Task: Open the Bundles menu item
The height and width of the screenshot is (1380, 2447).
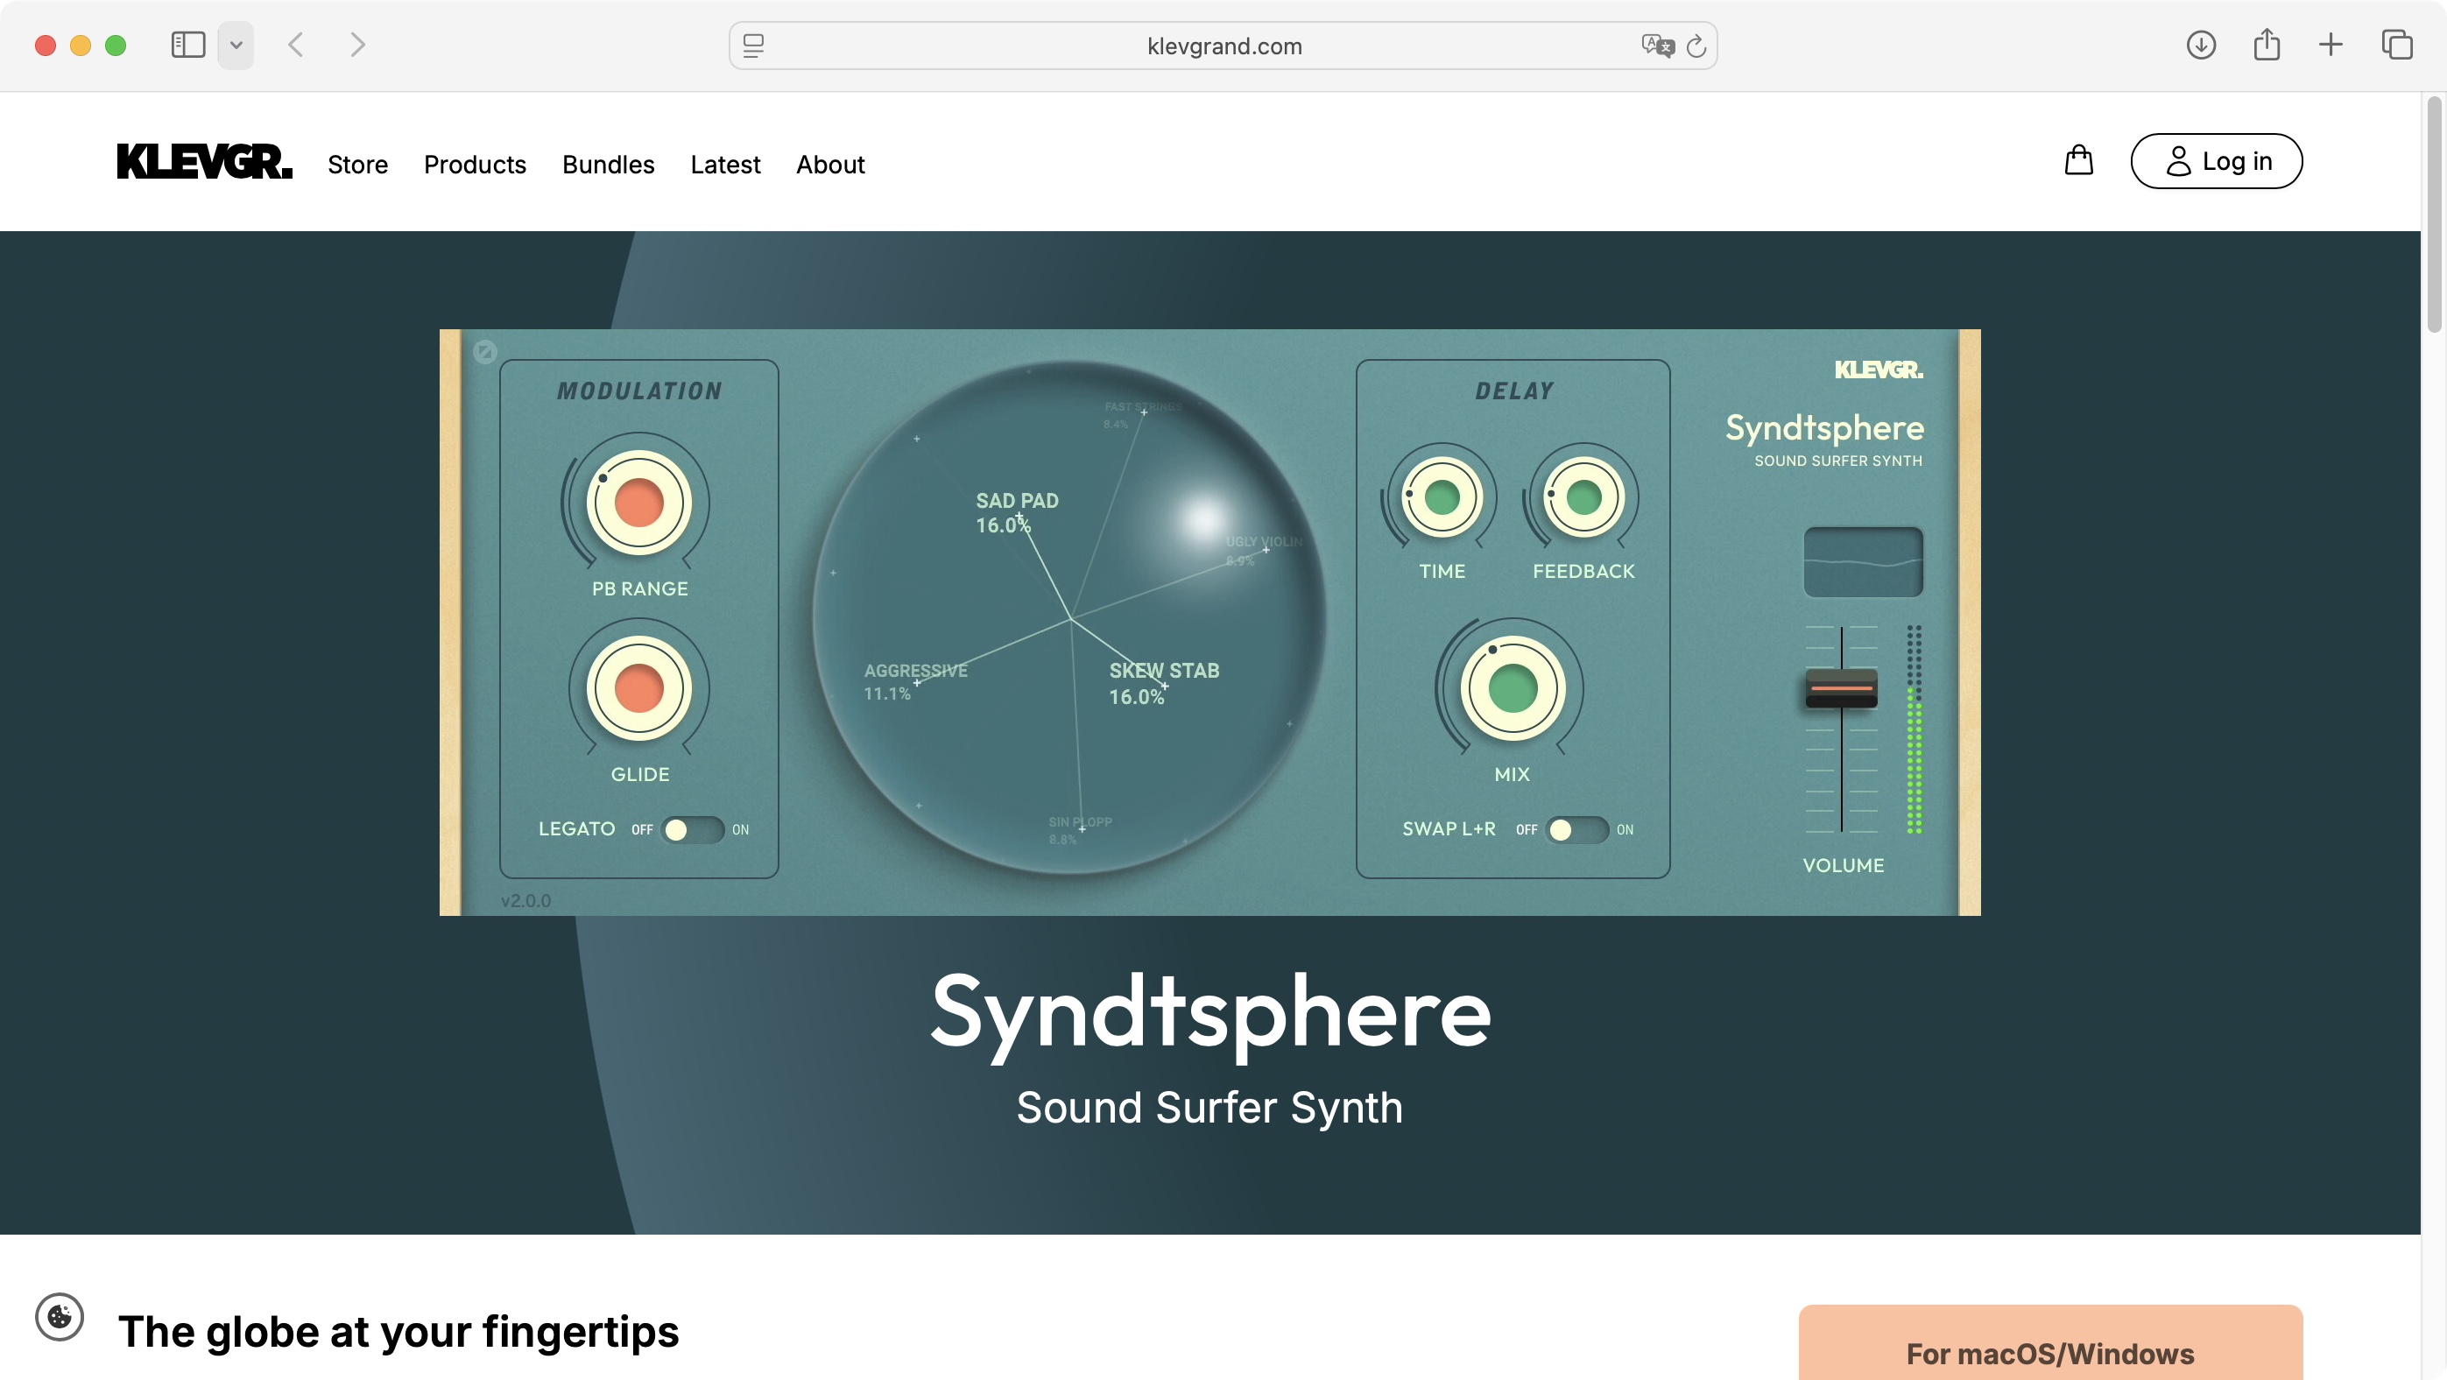Action: coord(608,165)
